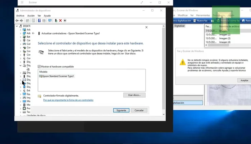Collapse the expanded imaging devices node
The width and height of the screenshot is (251, 144).
(x=20, y=65)
